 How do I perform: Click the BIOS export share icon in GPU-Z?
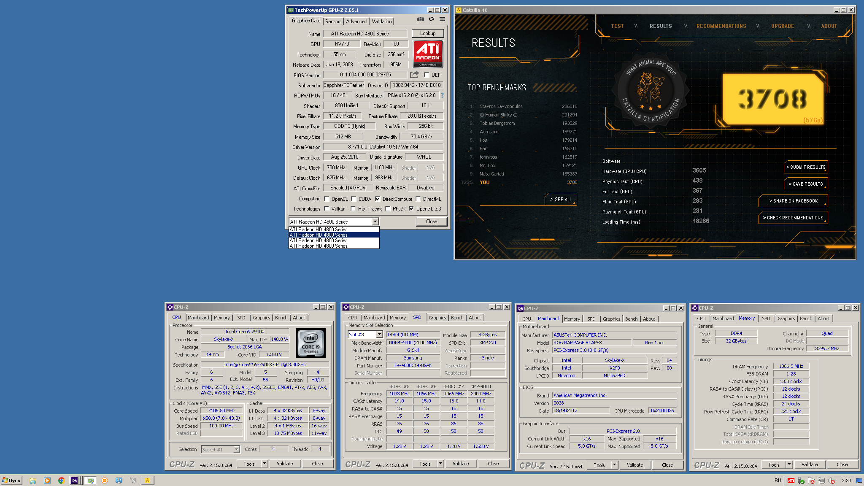point(414,75)
